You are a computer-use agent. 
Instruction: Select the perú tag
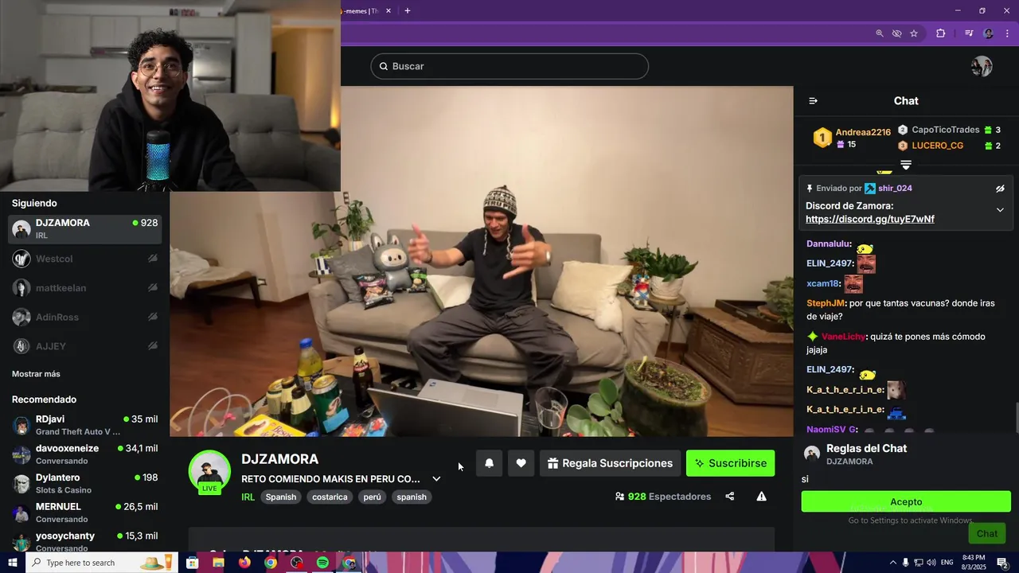(x=372, y=497)
